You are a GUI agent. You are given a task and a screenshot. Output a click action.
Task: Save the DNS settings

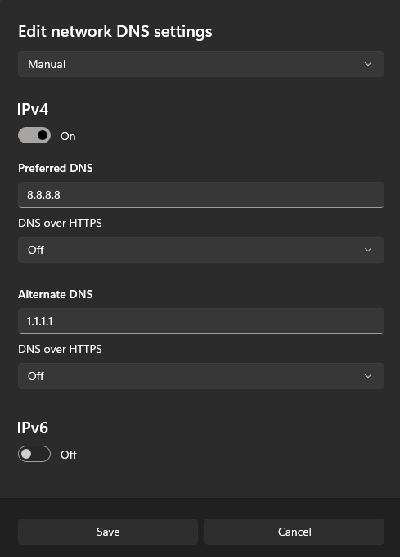click(x=108, y=532)
